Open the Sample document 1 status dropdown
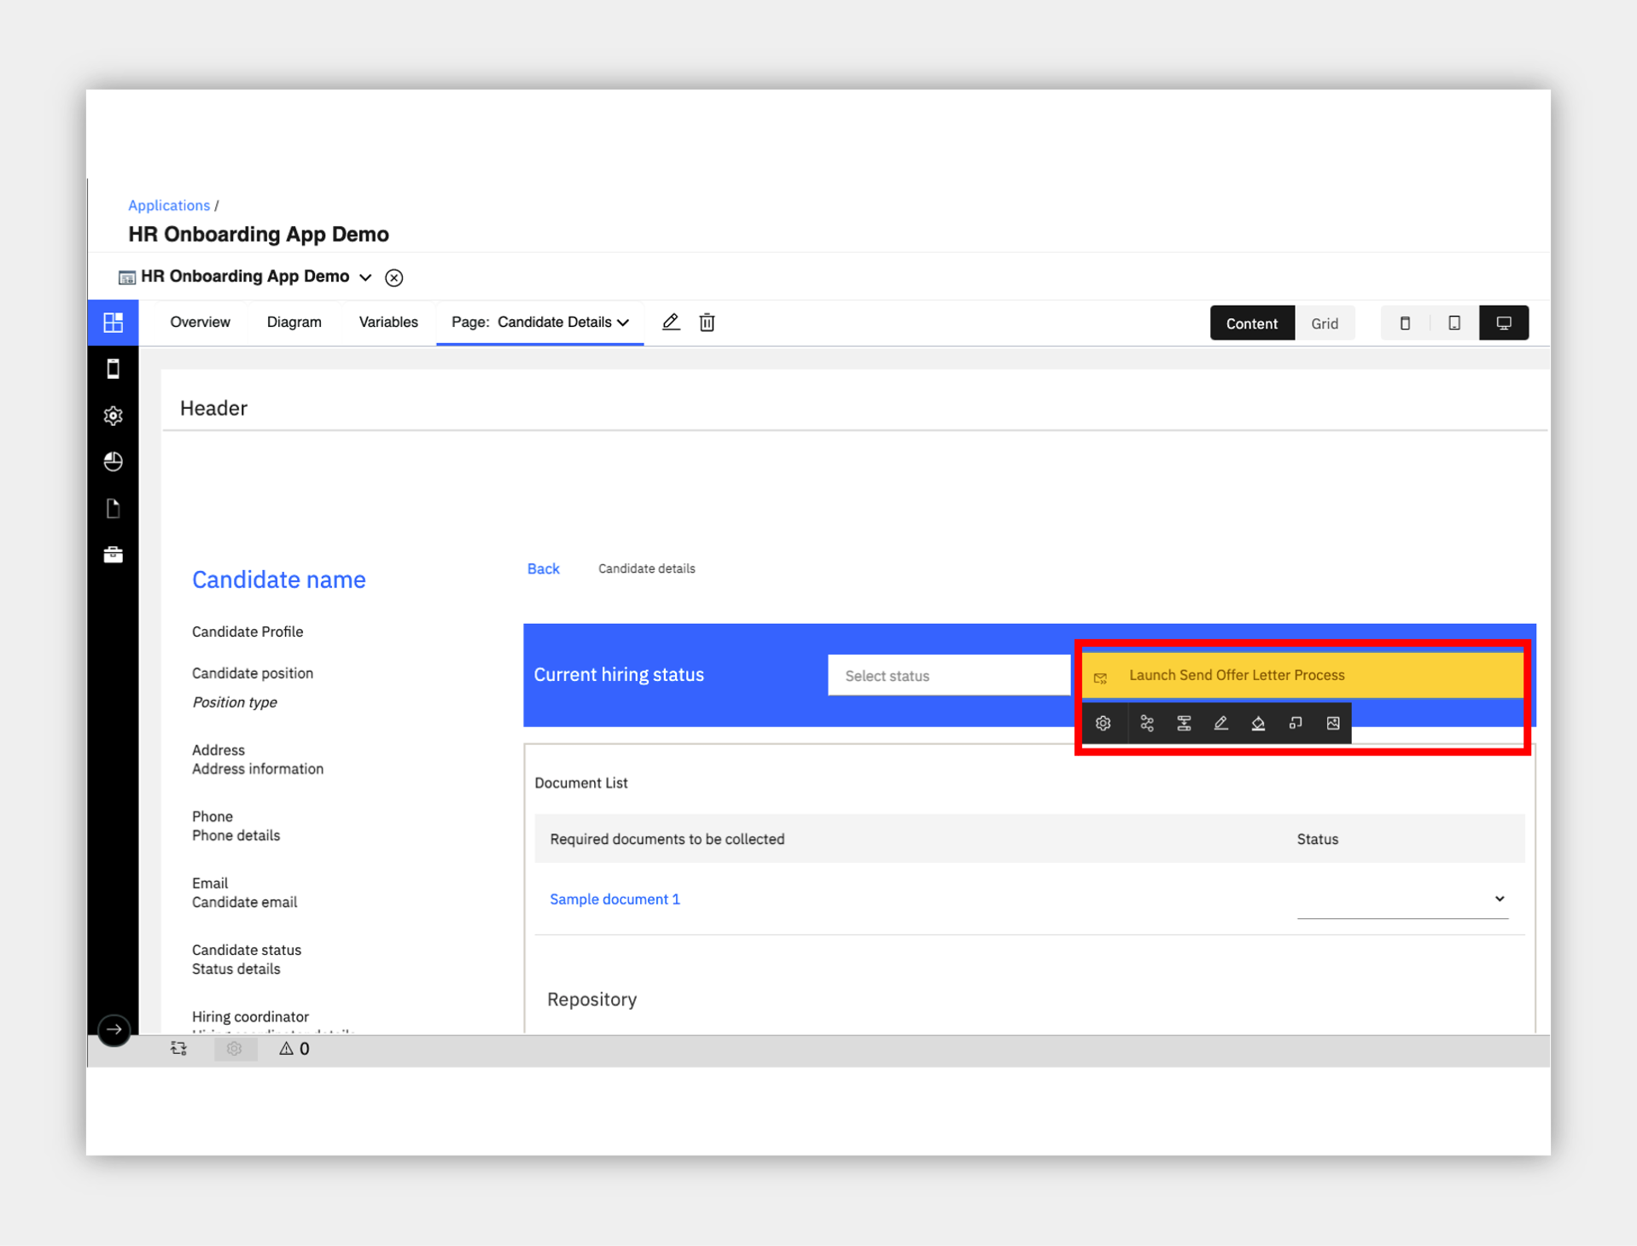This screenshot has height=1246, width=1637. (x=1402, y=899)
